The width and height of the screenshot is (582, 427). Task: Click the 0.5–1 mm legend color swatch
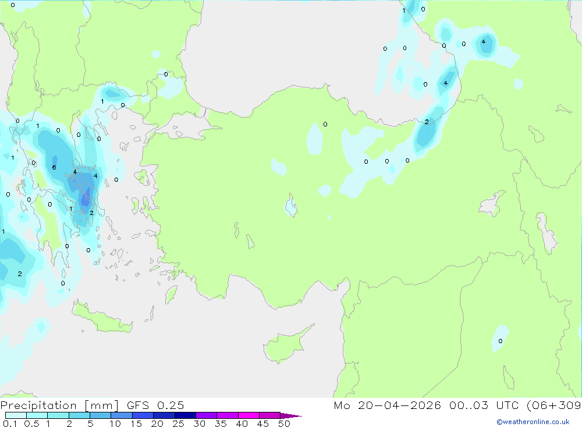point(37,415)
